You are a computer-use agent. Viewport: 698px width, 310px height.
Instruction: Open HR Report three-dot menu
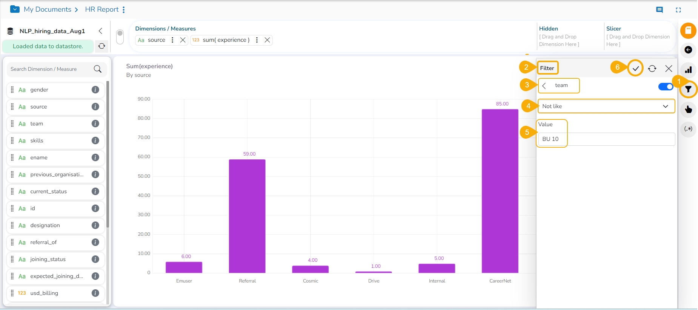(x=124, y=10)
